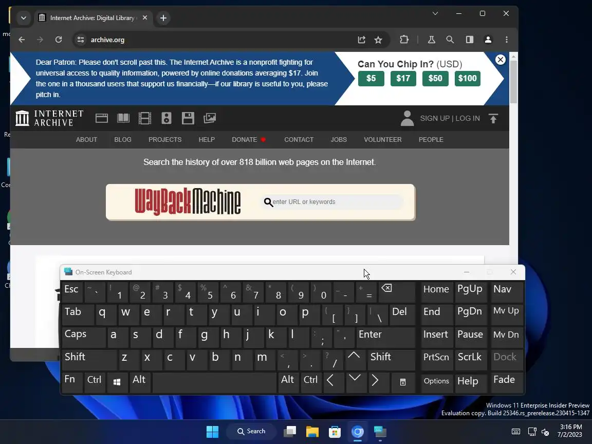Open the PEOPLE menu item
The width and height of the screenshot is (592, 444).
(431, 140)
